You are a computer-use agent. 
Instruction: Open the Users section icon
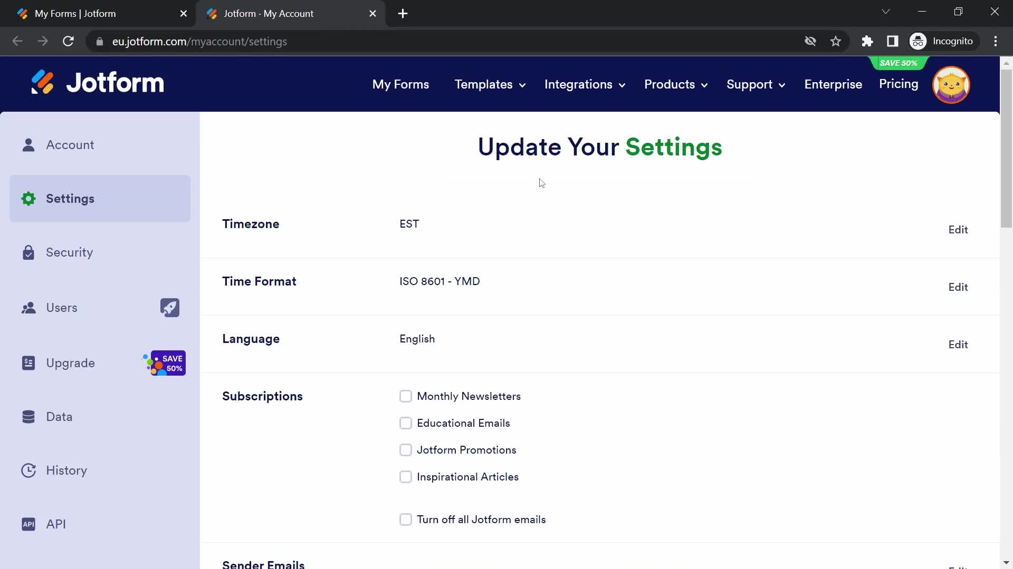click(x=29, y=308)
